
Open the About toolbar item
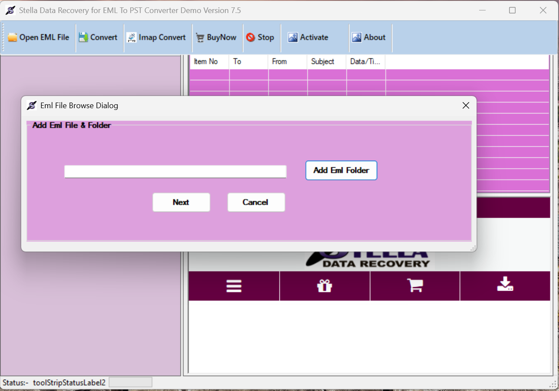click(369, 37)
